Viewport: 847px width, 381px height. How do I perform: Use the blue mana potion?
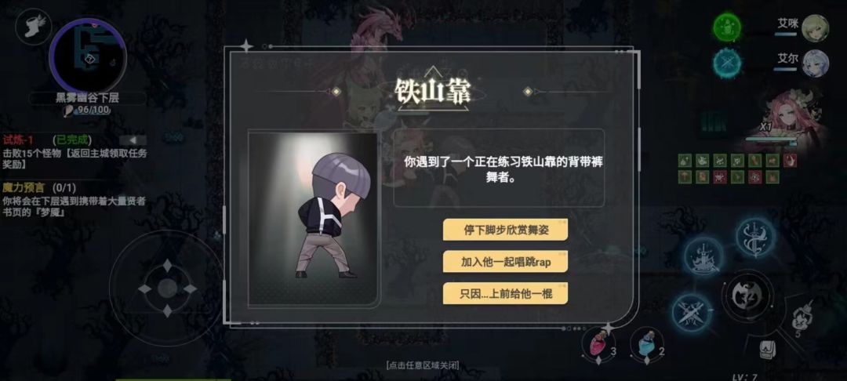pyautogui.click(x=646, y=344)
